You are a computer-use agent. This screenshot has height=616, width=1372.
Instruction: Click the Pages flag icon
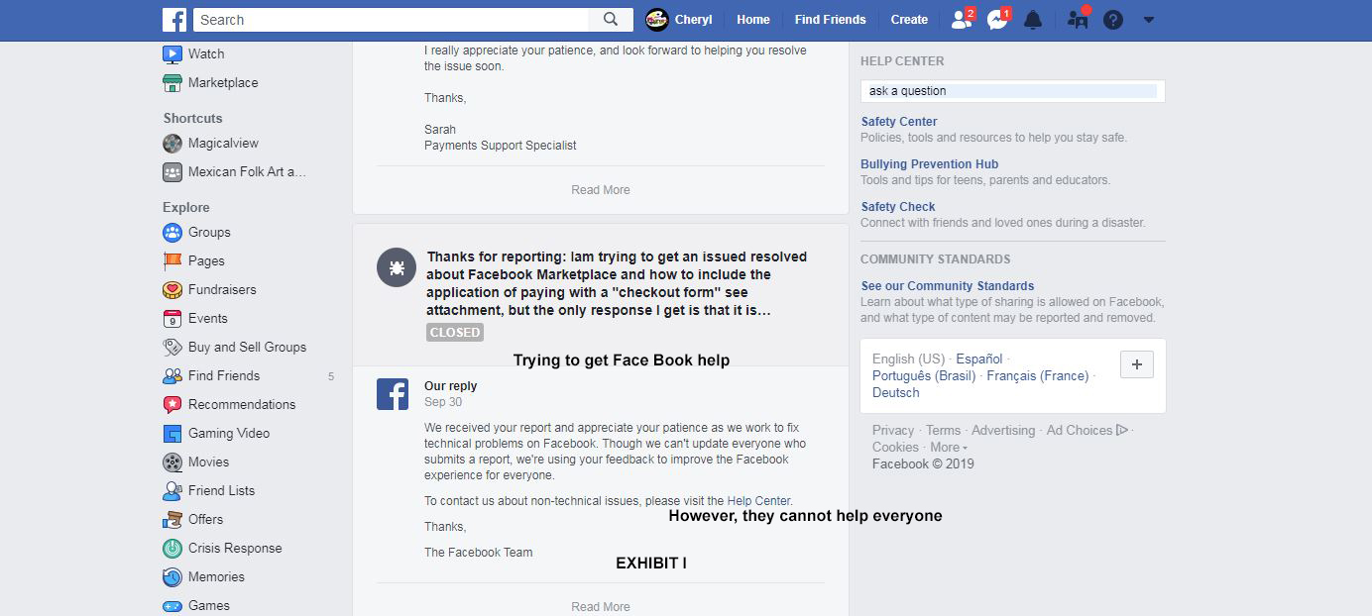point(172,261)
